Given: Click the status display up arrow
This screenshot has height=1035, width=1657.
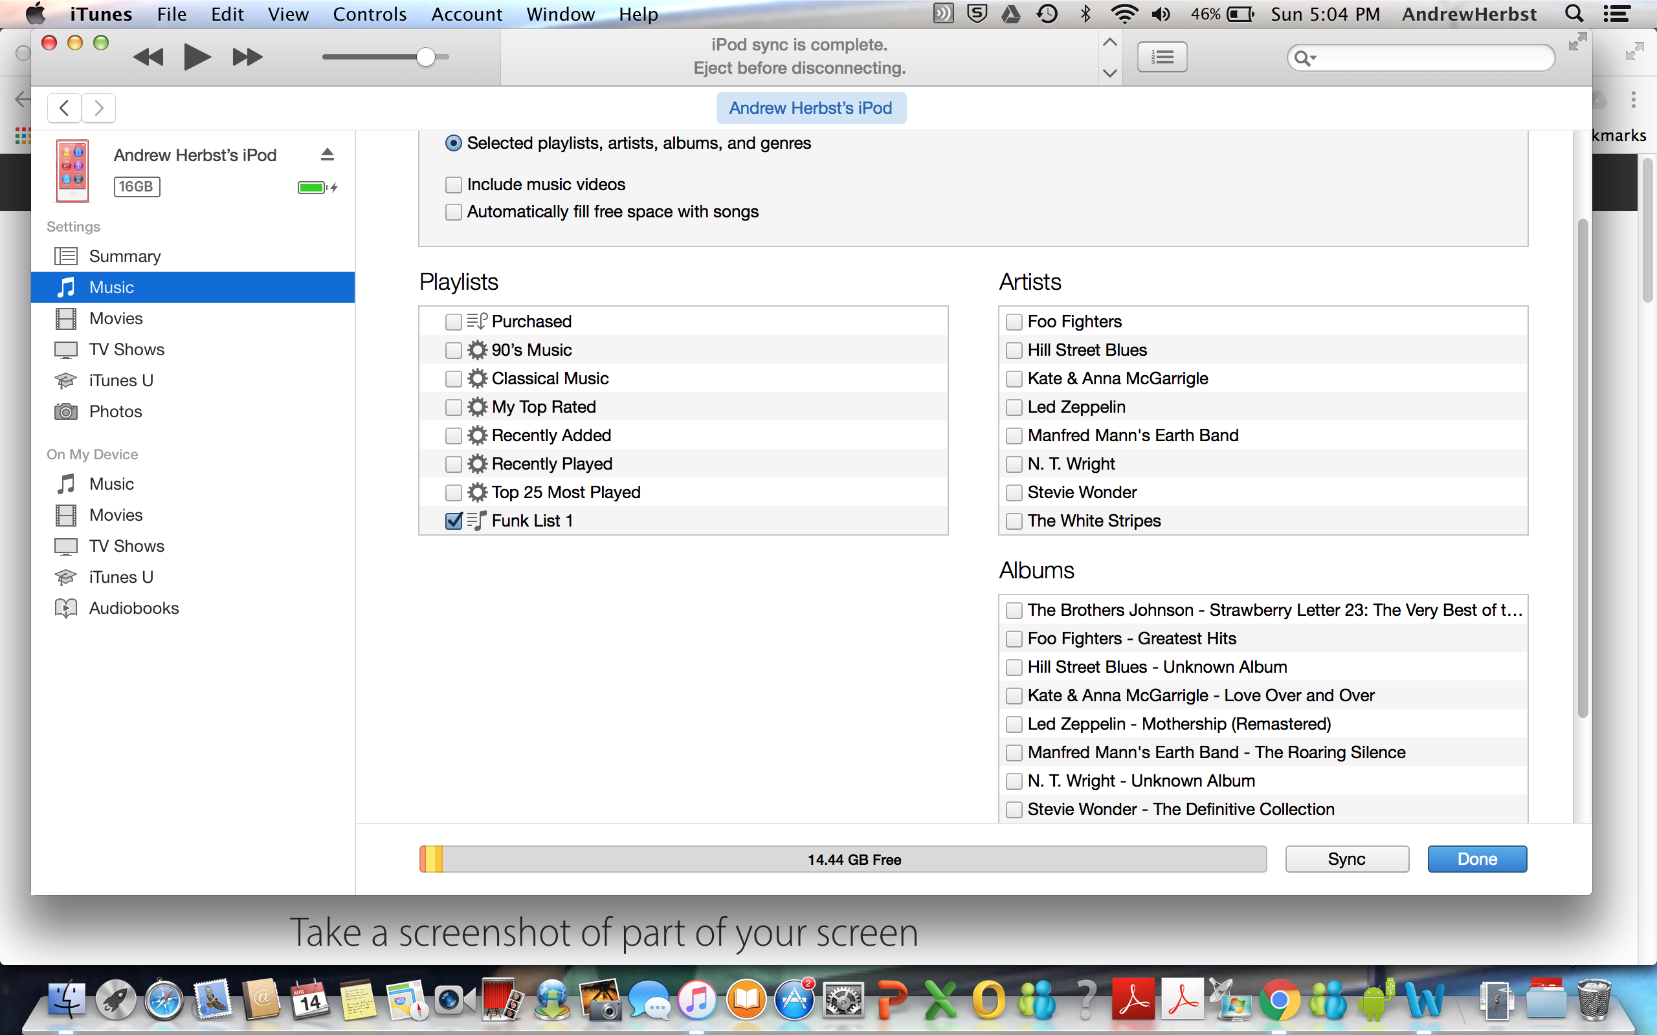Looking at the screenshot, I should pos(1110,43).
